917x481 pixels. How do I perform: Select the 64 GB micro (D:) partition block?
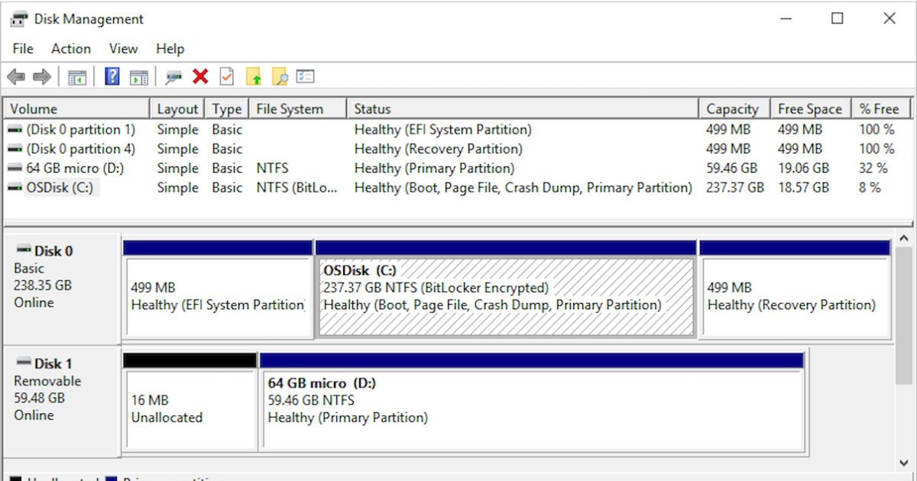coord(532,402)
